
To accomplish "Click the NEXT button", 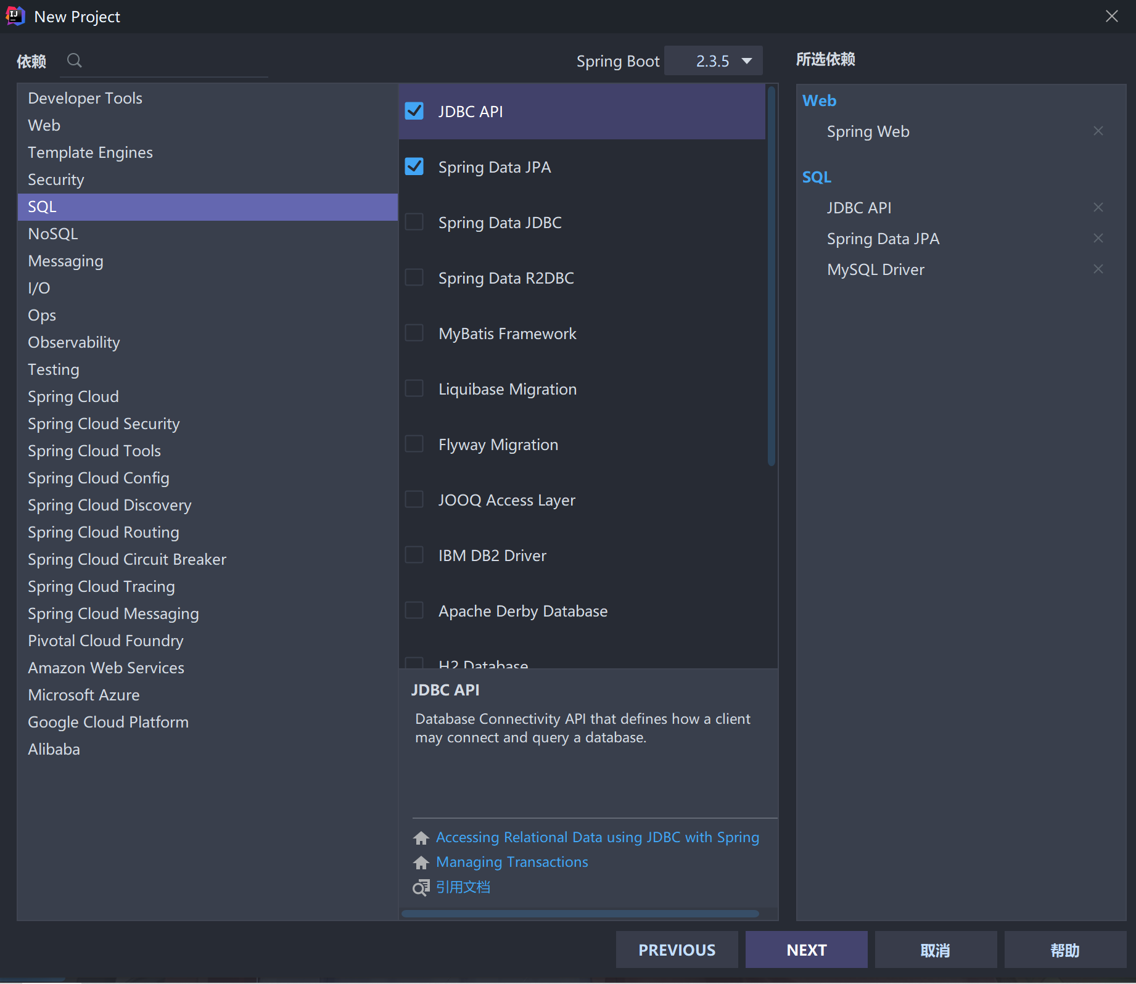I will (x=807, y=949).
